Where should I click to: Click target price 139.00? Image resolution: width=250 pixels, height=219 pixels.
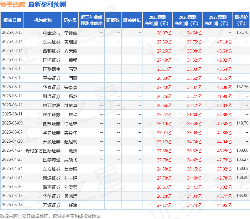[242, 150]
